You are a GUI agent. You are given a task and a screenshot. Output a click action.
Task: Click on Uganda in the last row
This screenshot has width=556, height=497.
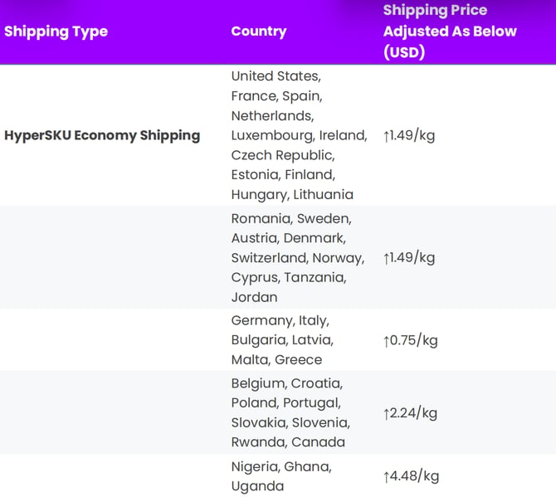[x=257, y=486]
